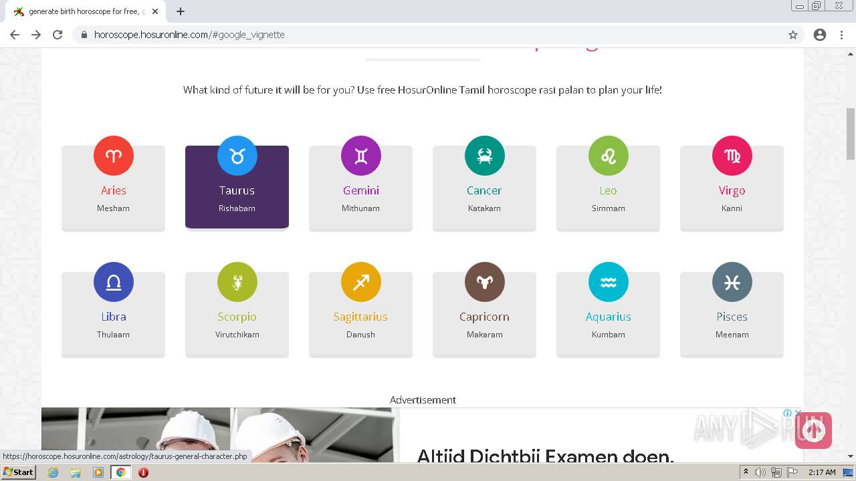The width and height of the screenshot is (856, 481).
Task: Click the Kanni text under Virgo
Action: 732,208
